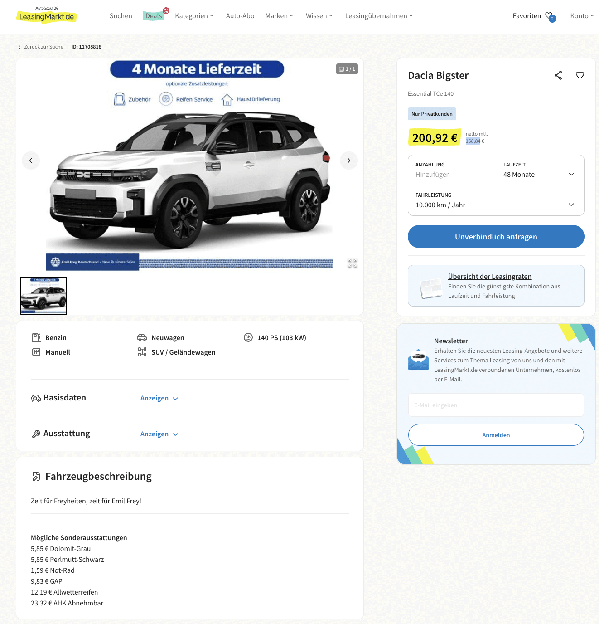Add vehicle to favorites with heart icon
Screen dimensions: 599x624
point(580,75)
